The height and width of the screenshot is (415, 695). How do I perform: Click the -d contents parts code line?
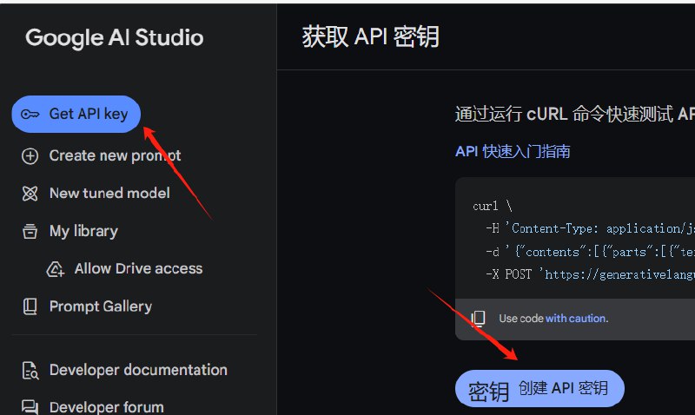point(590,252)
